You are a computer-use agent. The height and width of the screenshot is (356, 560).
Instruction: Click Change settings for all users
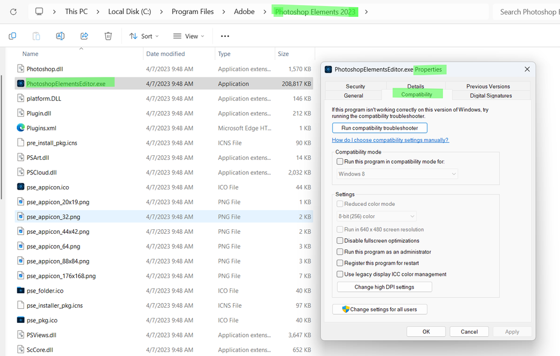click(x=379, y=309)
